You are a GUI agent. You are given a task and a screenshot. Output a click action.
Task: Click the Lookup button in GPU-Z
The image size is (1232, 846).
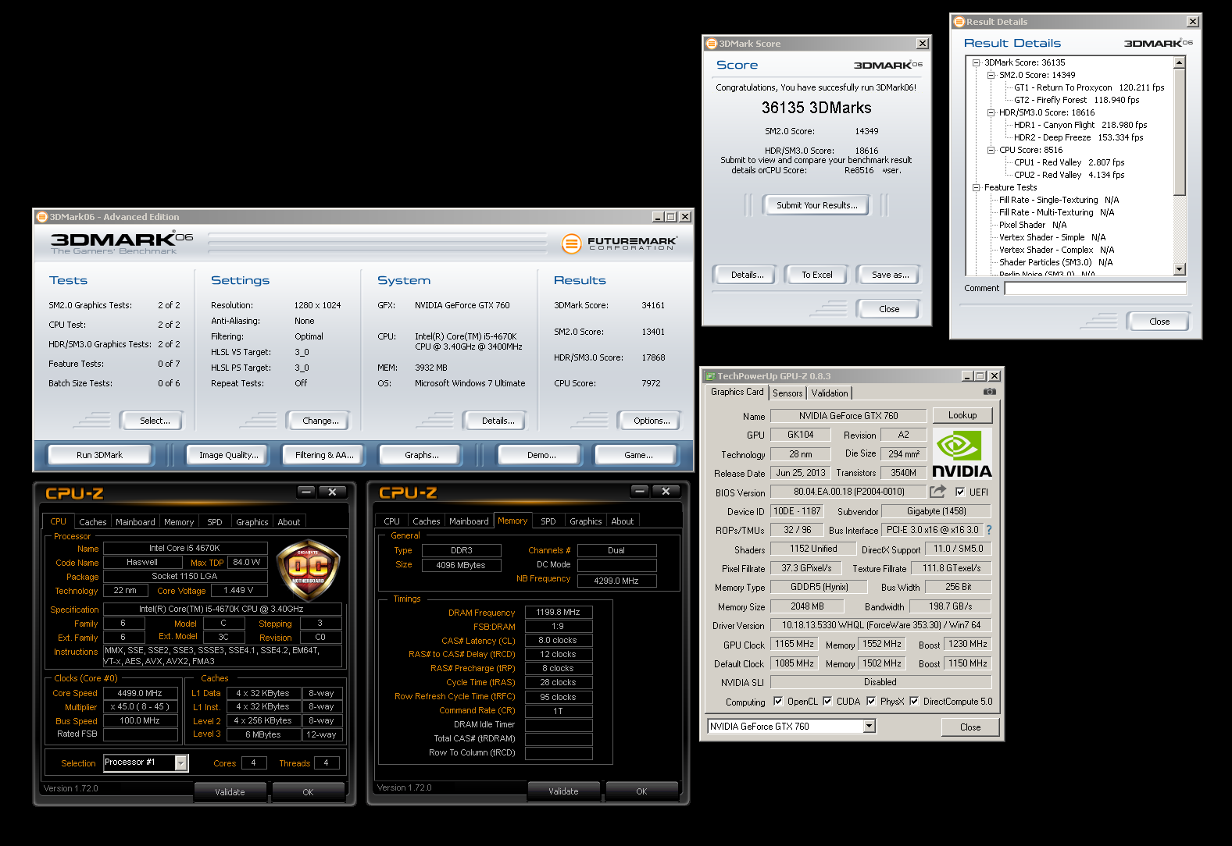click(x=962, y=415)
